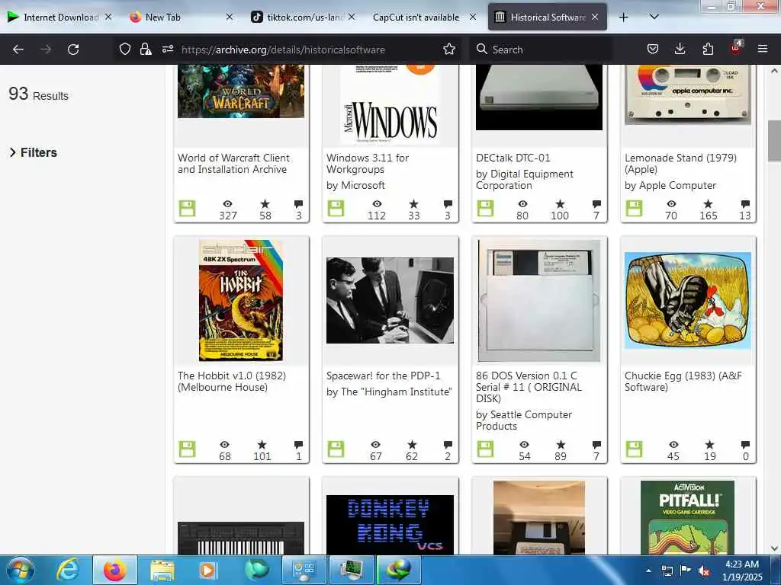This screenshot has height=585, width=781.
Task: Open Windows Media Player from taskbar
Action: tap(207, 570)
